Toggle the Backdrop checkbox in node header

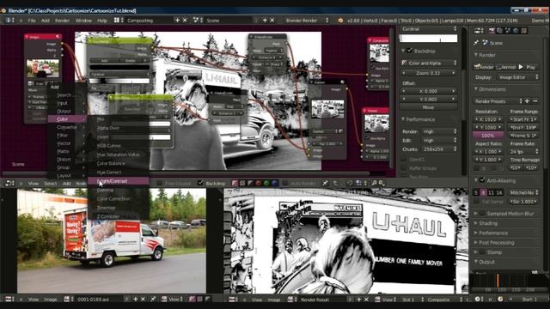pyautogui.click(x=200, y=183)
